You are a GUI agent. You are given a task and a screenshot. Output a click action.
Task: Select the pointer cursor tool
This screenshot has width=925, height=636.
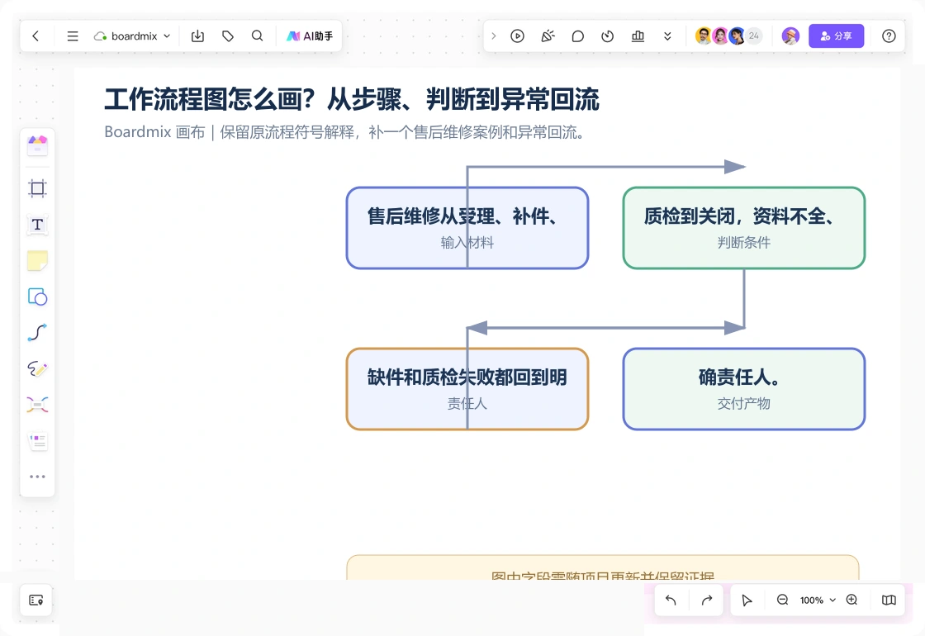click(x=747, y=600)
